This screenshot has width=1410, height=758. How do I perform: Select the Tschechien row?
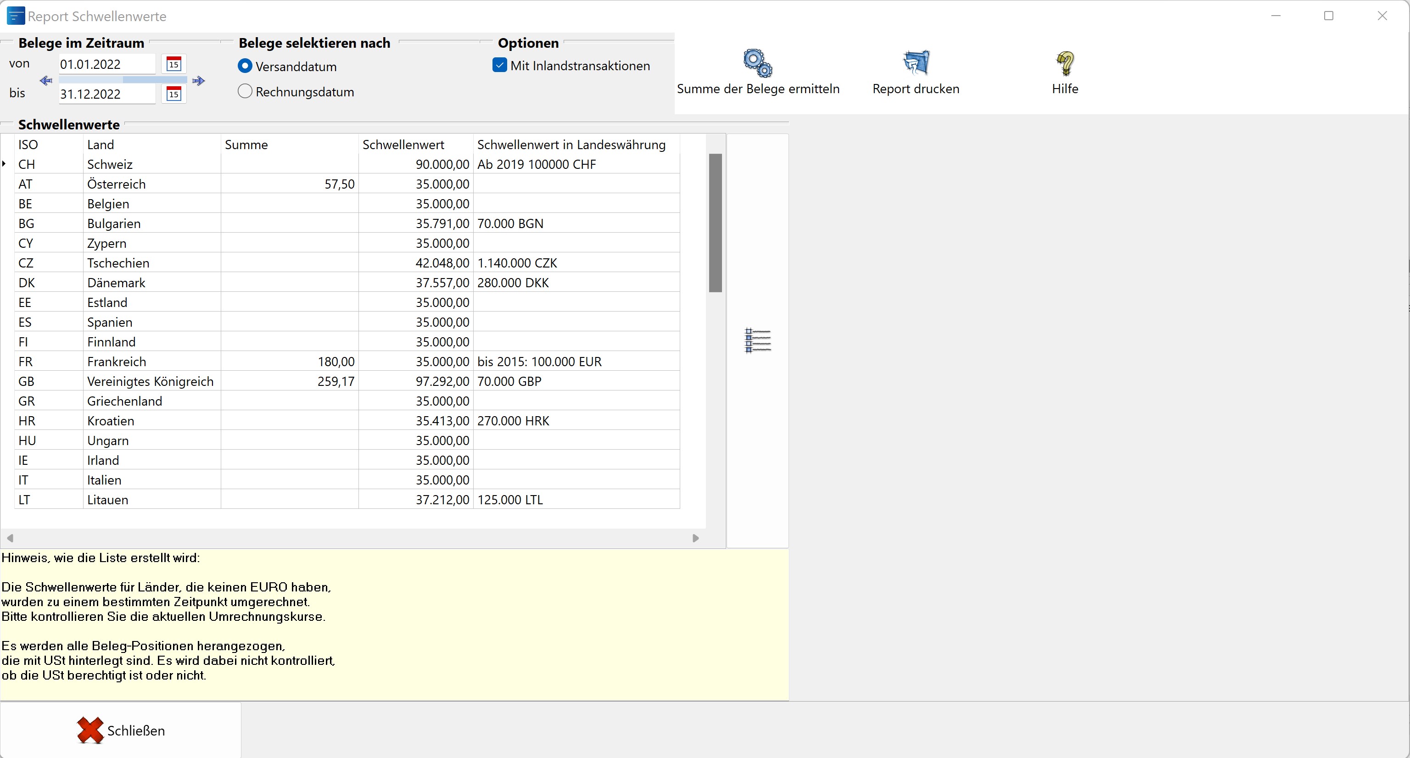pyautogui.click(x=347, y=263)
